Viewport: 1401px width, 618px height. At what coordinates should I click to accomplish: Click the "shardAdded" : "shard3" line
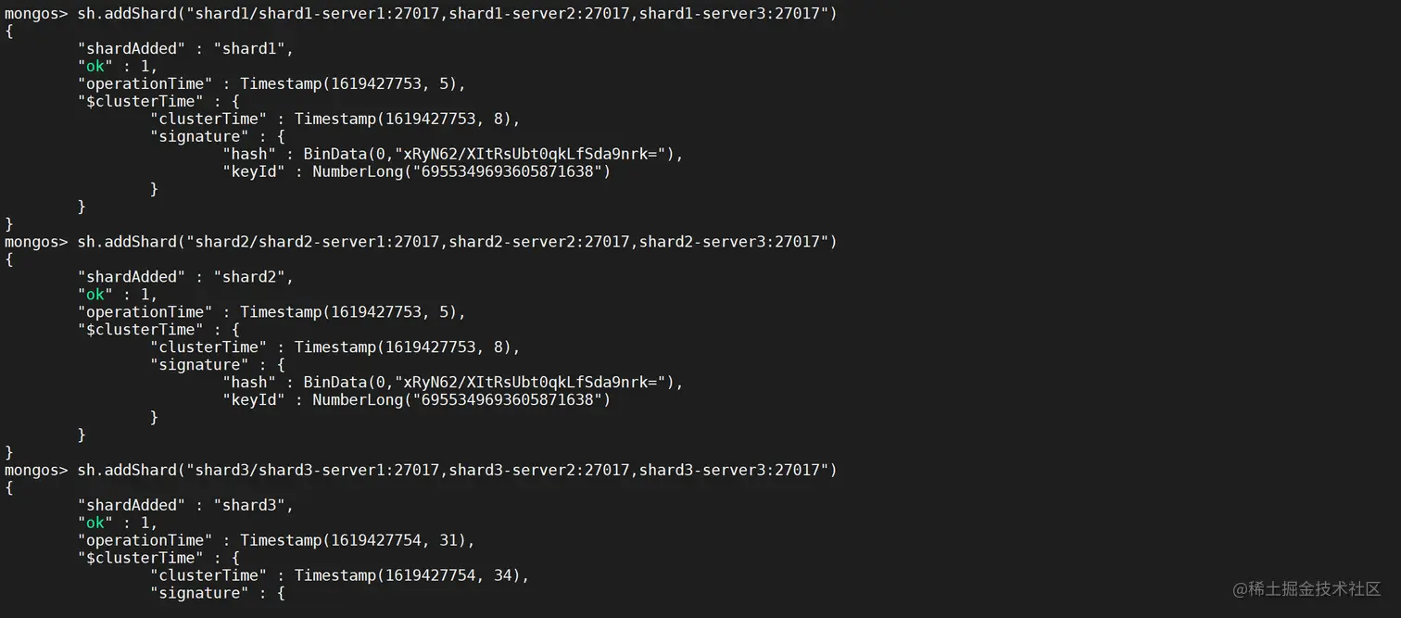pos(185,505)
